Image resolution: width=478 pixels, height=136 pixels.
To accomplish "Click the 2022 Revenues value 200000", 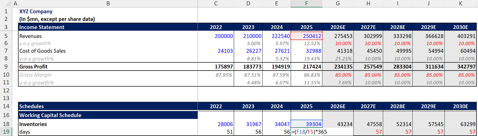I will [x=216, y=36].
